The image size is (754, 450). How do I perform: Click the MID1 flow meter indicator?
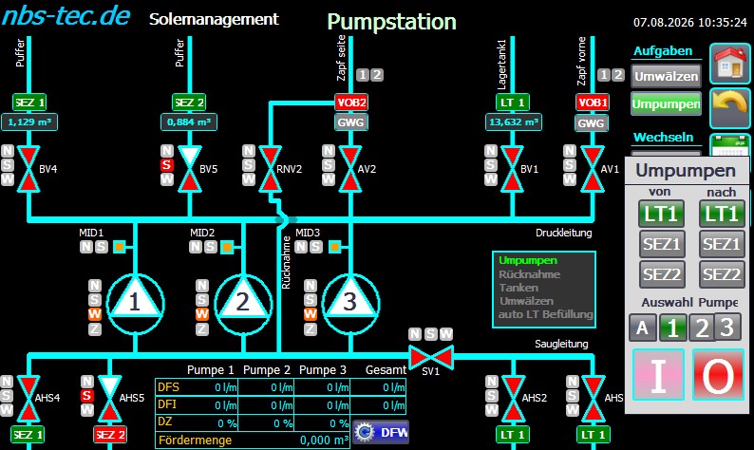(120, 247)
